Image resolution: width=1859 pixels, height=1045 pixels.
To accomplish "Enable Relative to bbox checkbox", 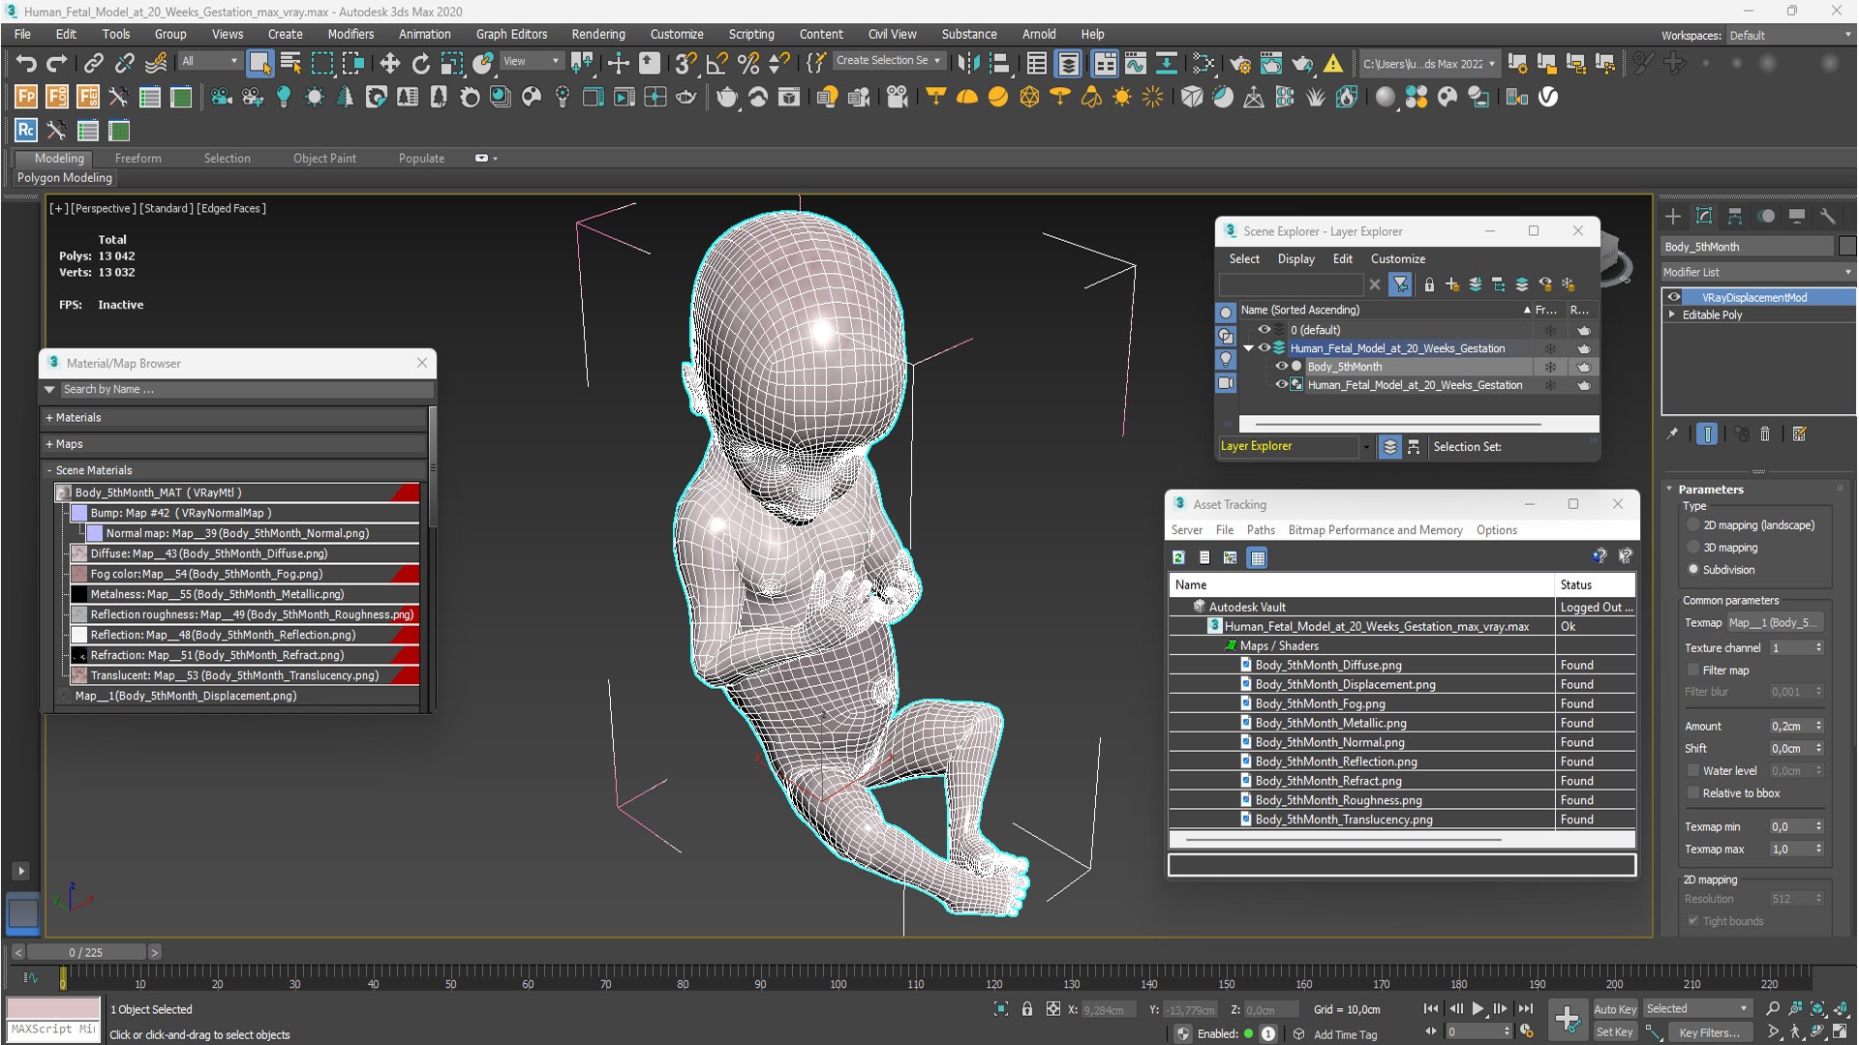I will tap(1693, 793).
